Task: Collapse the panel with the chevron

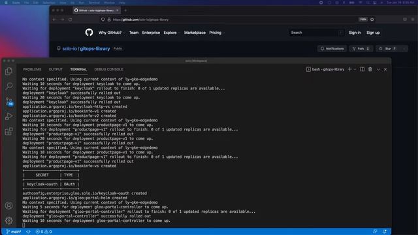Action: point(378,69)
